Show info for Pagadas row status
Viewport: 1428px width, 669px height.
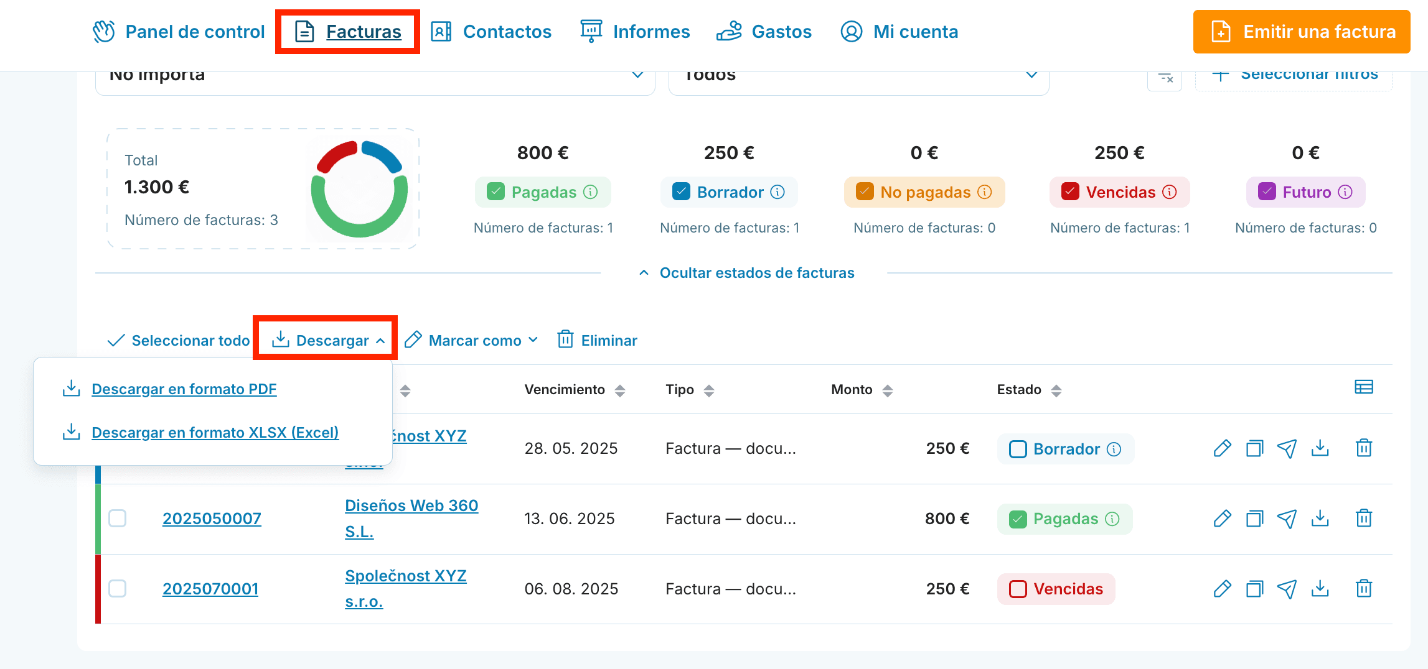(1112, 519)
